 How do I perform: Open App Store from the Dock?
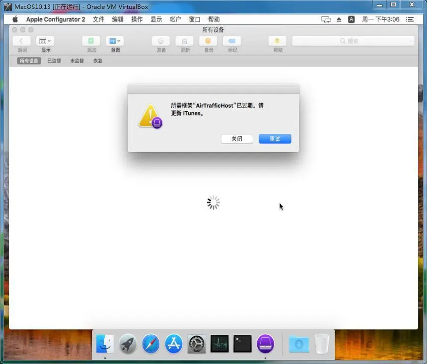[174, 344]
